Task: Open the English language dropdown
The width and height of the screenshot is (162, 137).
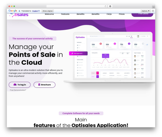Action: pos(36,11)
